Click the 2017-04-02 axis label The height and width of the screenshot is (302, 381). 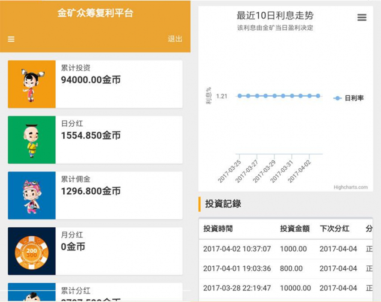pos(299,171)
